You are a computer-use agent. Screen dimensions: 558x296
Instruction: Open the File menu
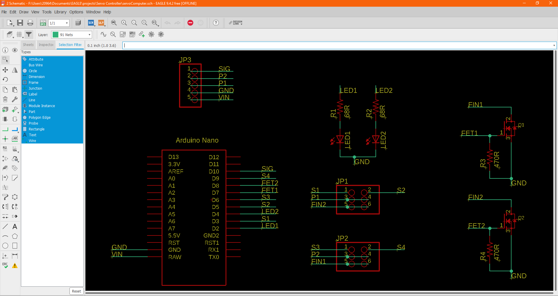4,12
